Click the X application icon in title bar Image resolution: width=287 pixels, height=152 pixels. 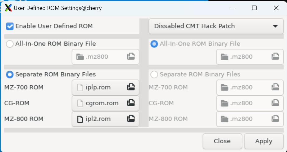pos(8,8)
